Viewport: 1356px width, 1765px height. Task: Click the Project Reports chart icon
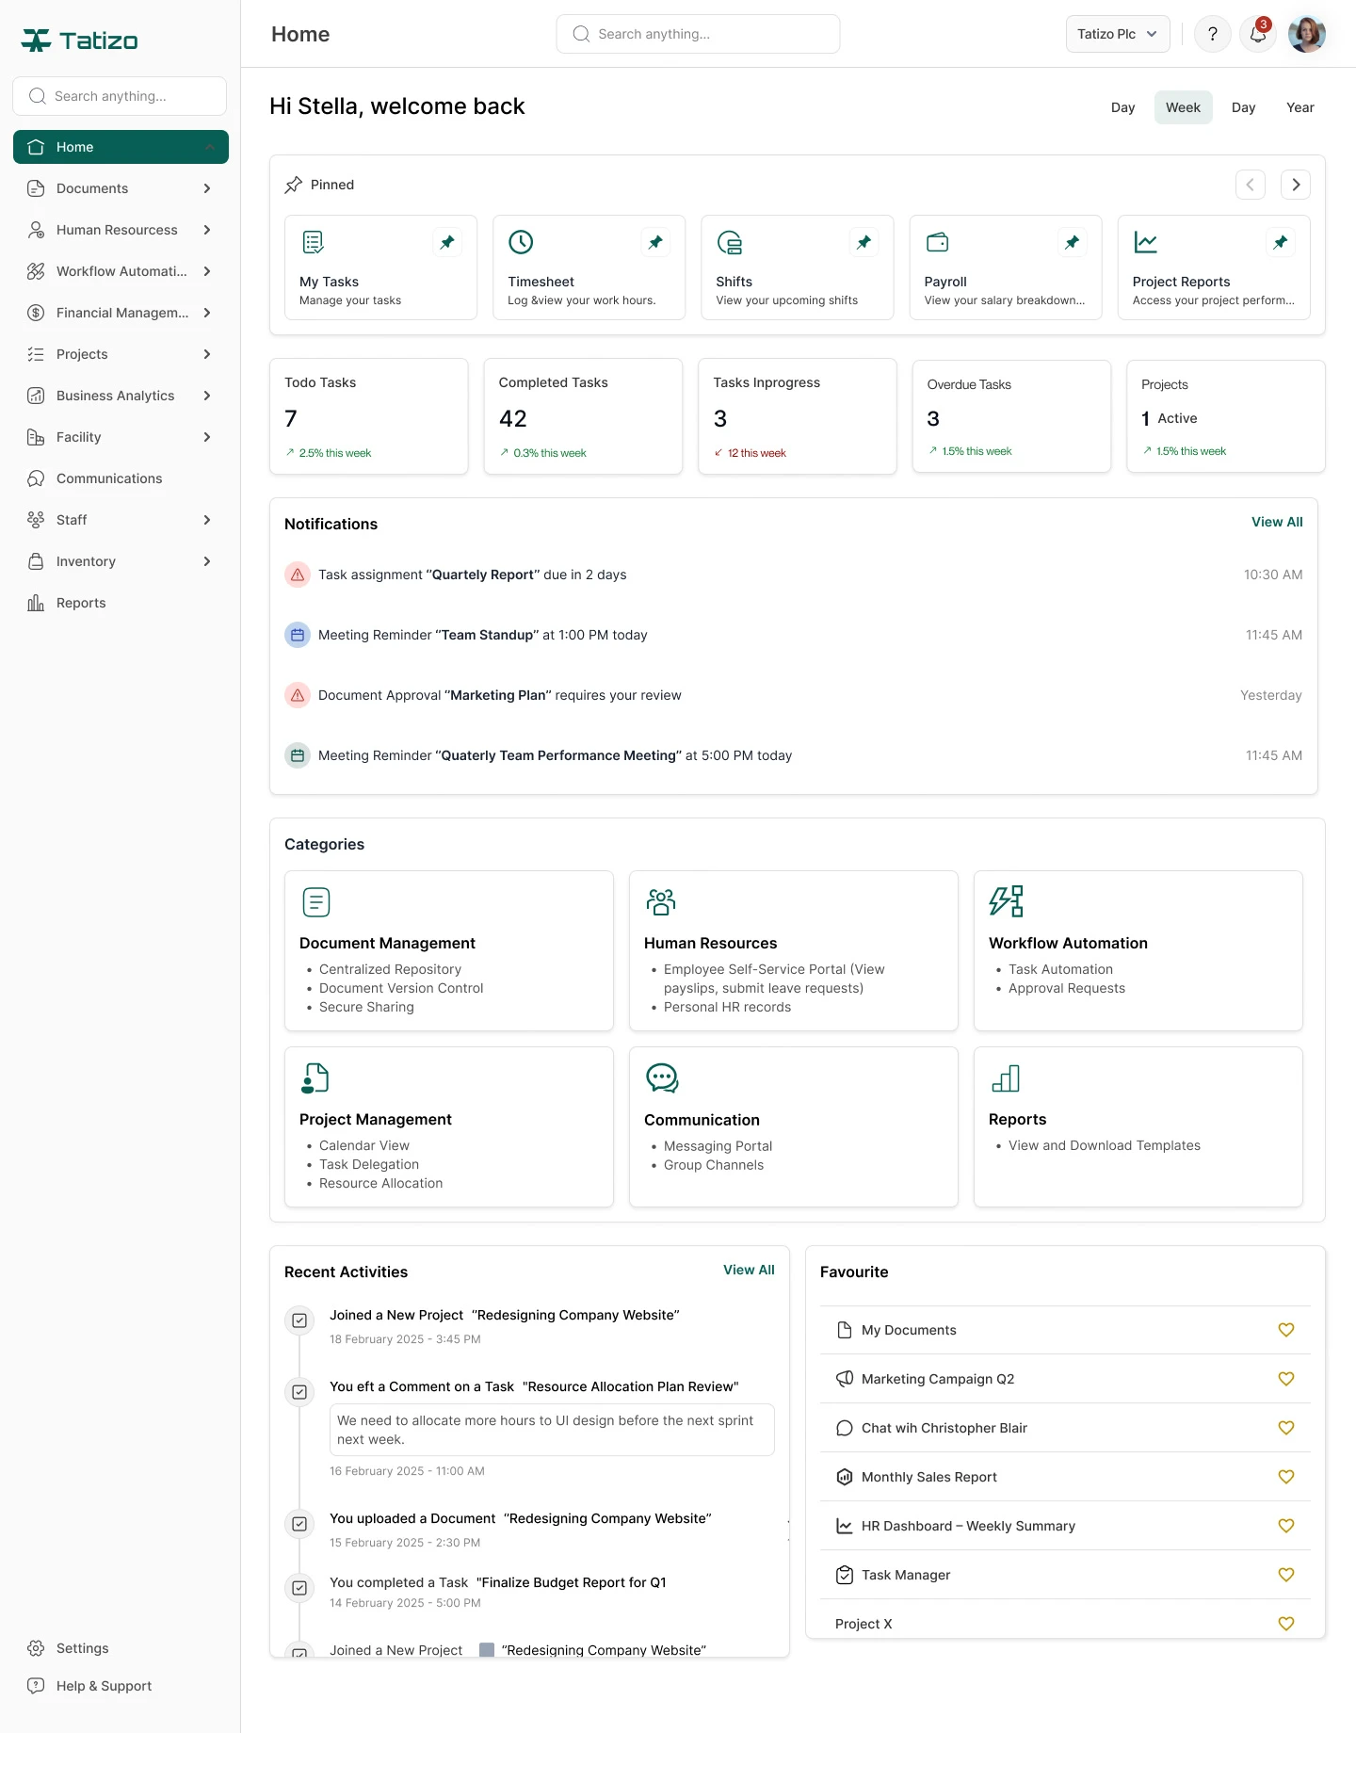point(1145,242)
